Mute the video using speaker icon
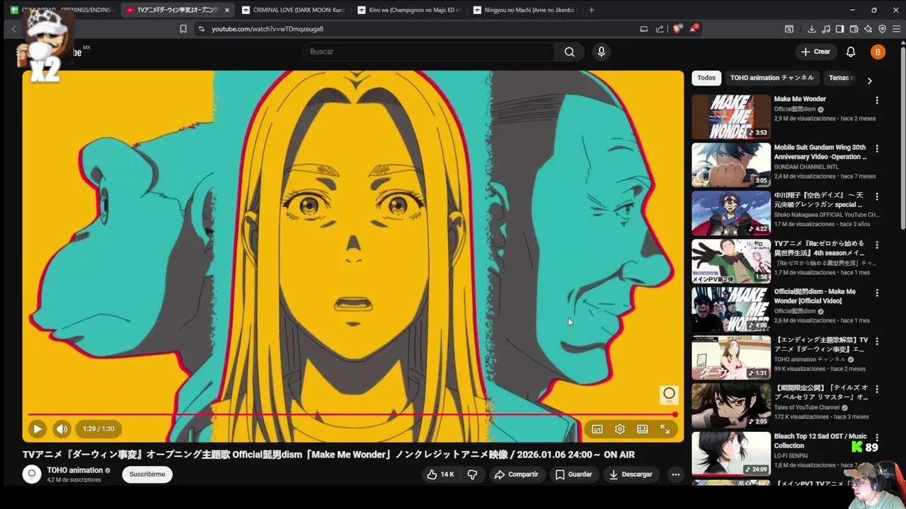This screenshot has width=906, height=509. (x=62, y=428)
